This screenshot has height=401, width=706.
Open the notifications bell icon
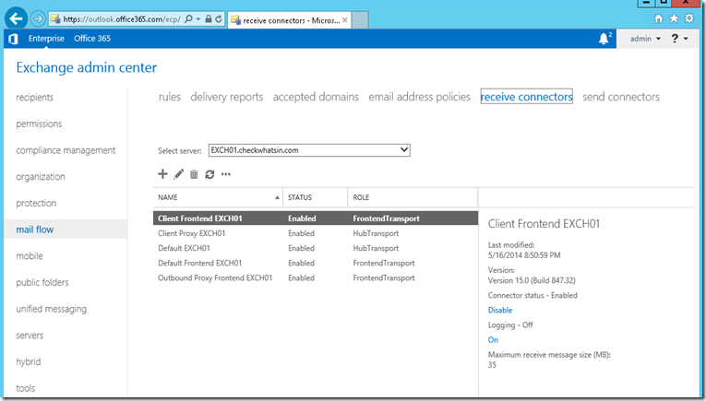pyautogui.click(x=604, y=39)
